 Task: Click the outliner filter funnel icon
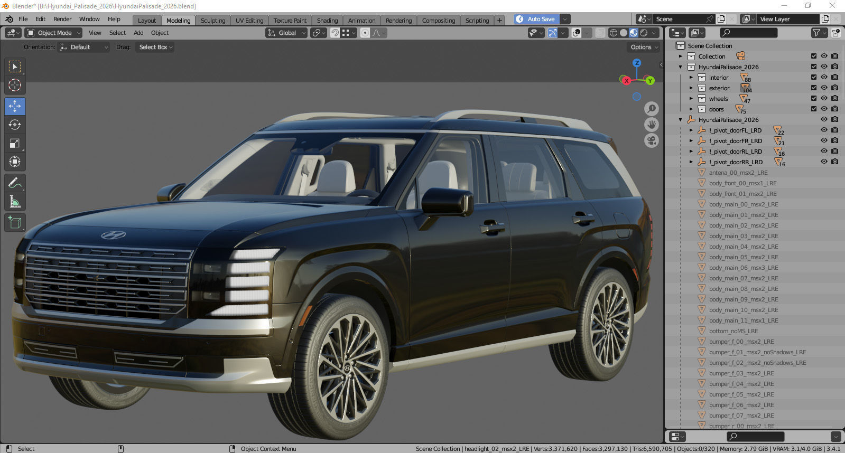pyautogui.click(x=816, y=33)
